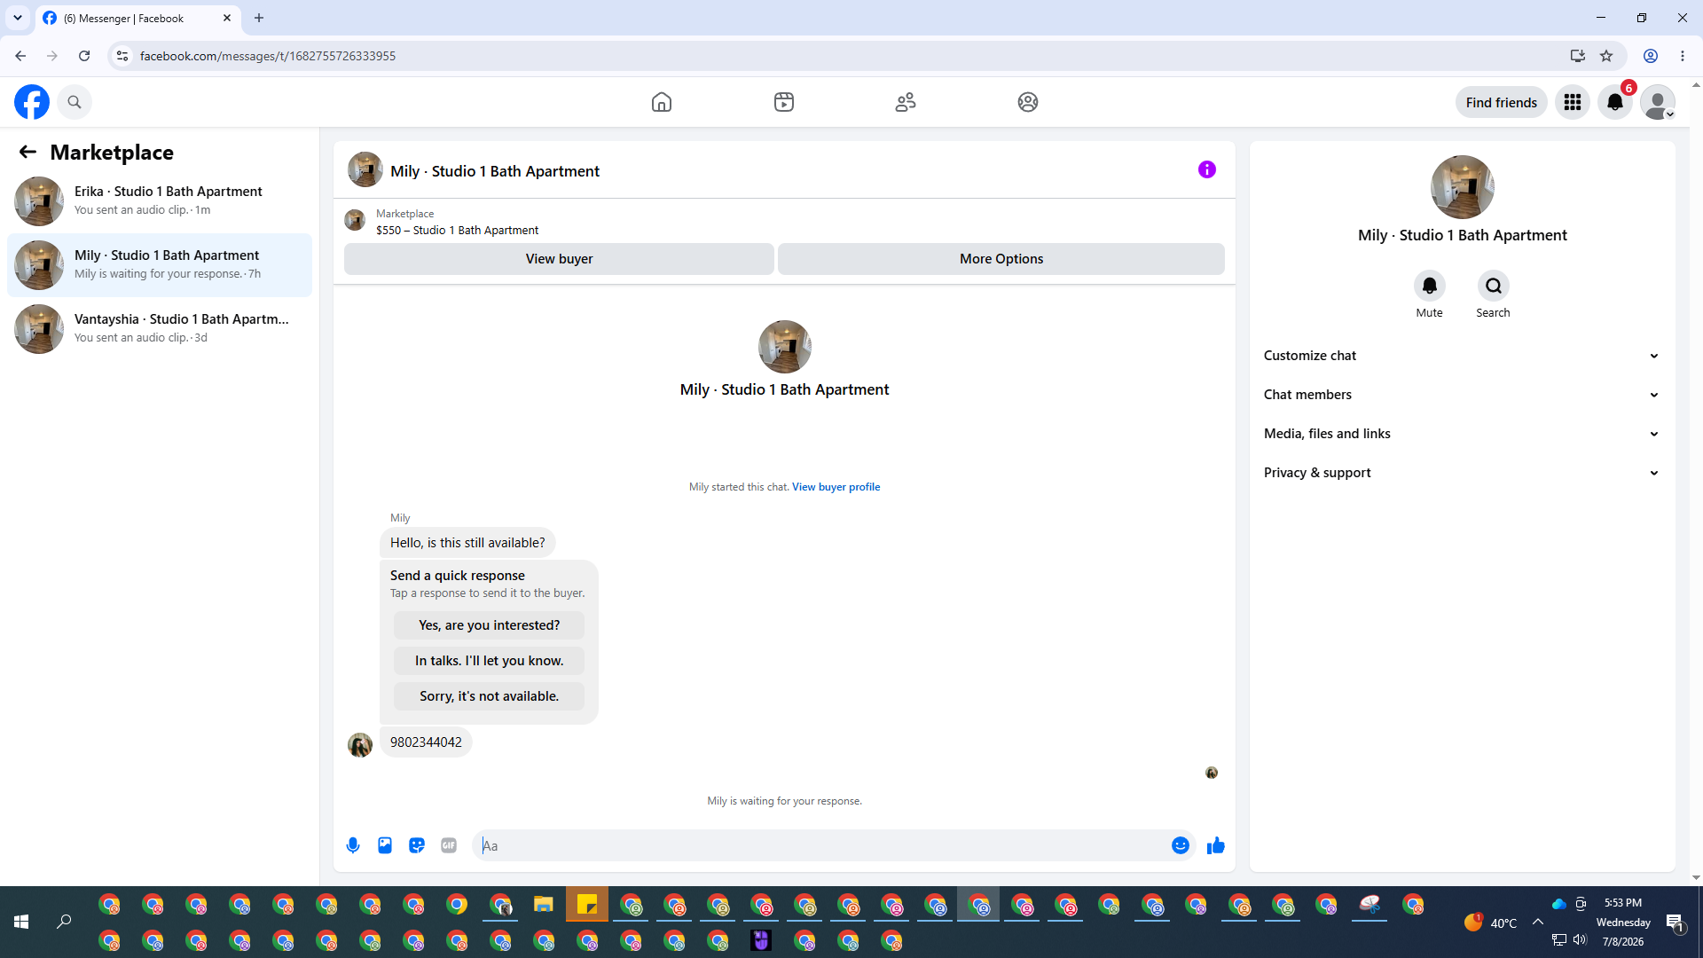Screen dimensions: 1703x958
Task: Click Mily's avatar next to the phone number message
Action: point(360,745)
